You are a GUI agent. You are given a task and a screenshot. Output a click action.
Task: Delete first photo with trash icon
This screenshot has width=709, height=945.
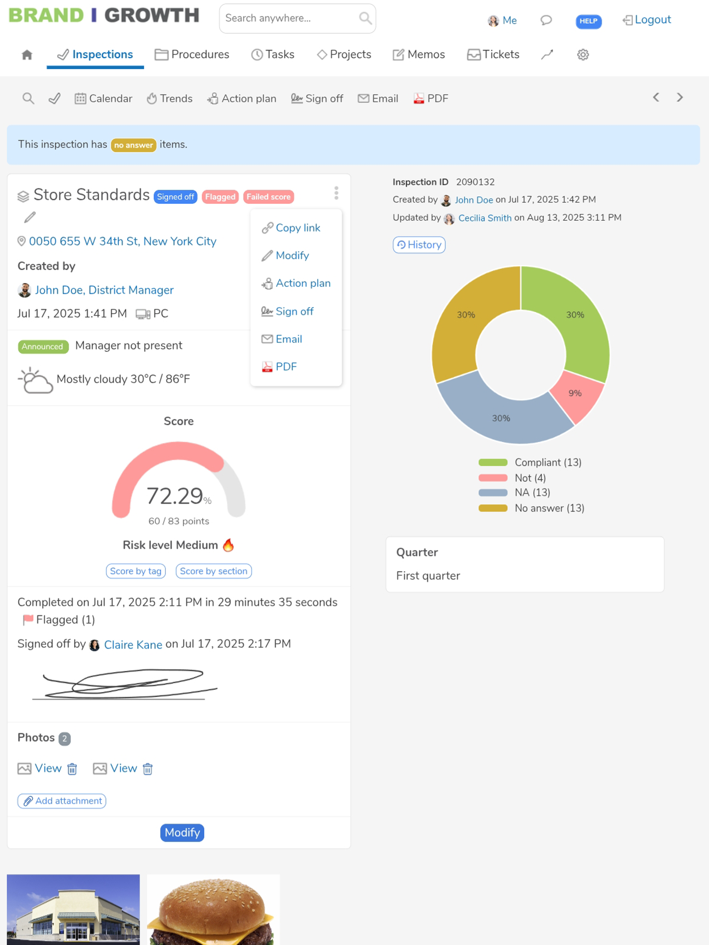(72, 769)
